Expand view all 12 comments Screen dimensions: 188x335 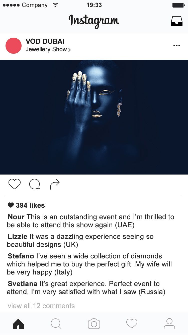(x=41, y=306)
